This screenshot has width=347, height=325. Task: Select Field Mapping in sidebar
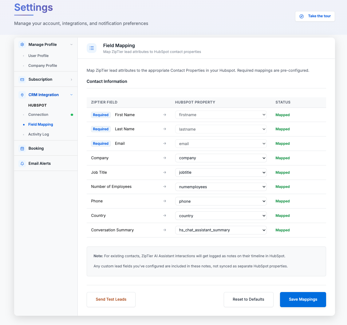(x=41, y=124)
